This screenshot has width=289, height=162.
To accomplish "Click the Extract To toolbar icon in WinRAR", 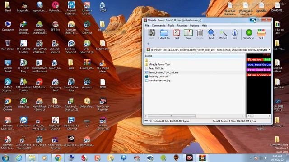I will click(x=164, y=34).
